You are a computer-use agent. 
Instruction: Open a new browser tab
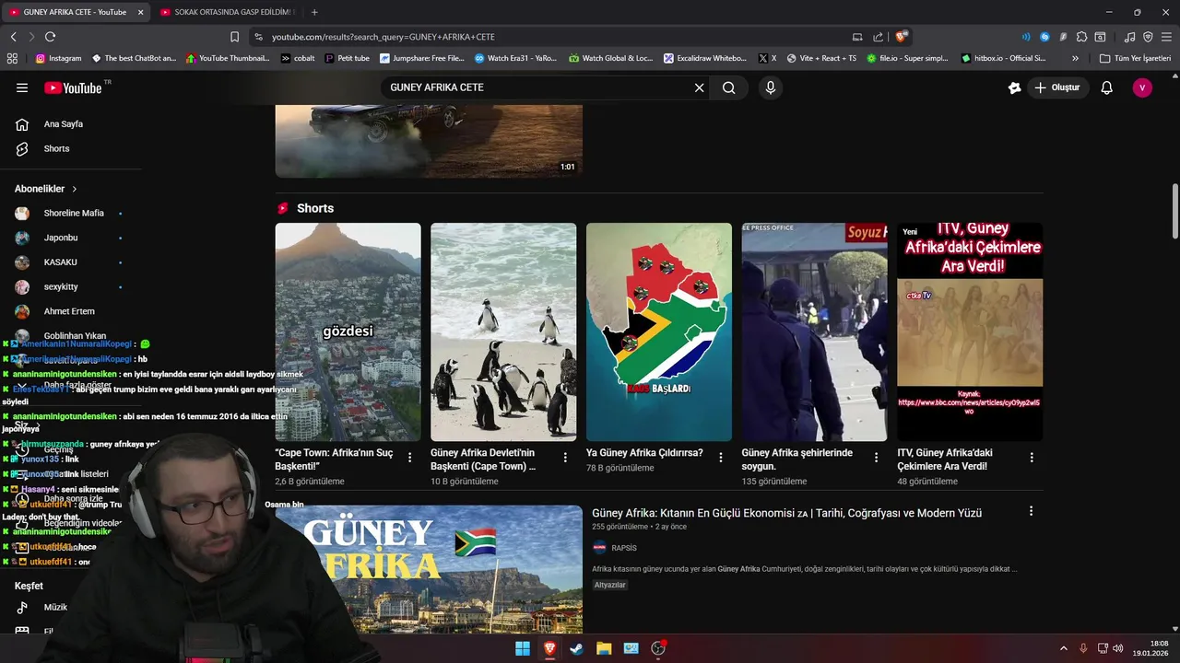[x=314, y=12]
